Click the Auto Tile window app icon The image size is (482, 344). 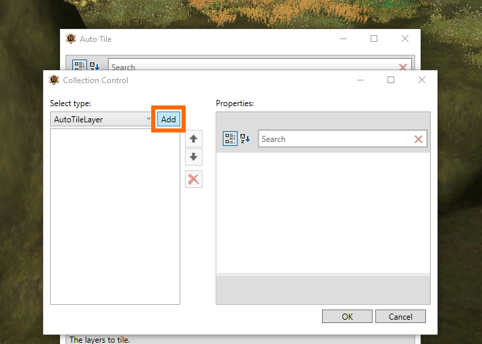coord(71,39)
